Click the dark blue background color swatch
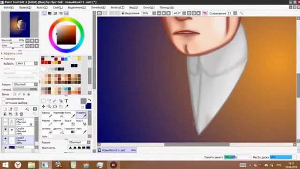 [x=89, y=106]
